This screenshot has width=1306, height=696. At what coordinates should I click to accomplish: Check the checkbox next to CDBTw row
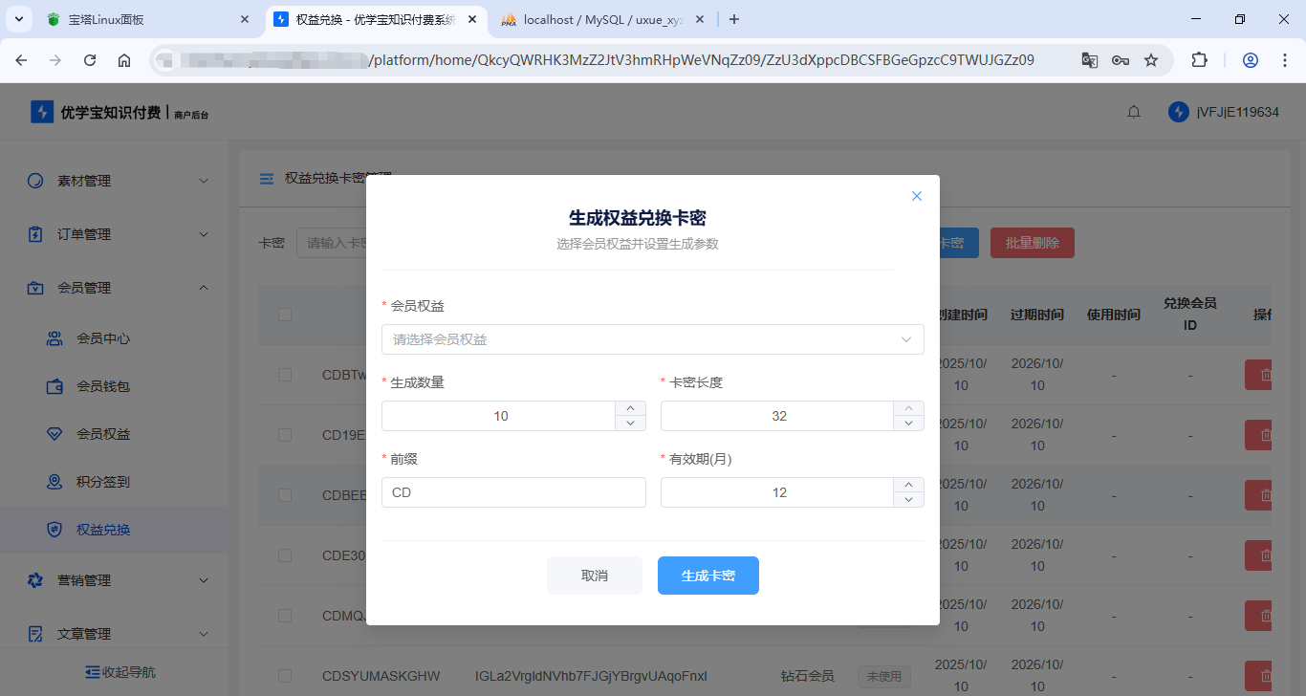point(284,374)
